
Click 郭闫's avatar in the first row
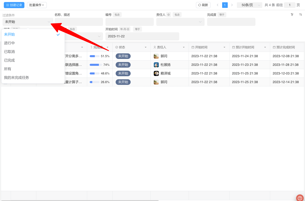[x=156, y=56]
